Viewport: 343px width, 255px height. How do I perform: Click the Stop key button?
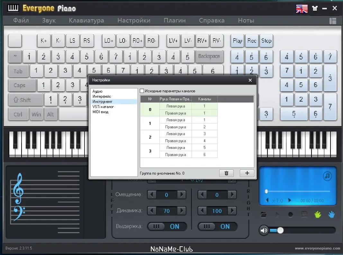pyautogui.click(x=266, y=41)
